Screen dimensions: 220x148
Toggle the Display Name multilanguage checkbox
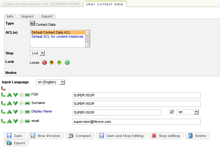tap(172, 112)
